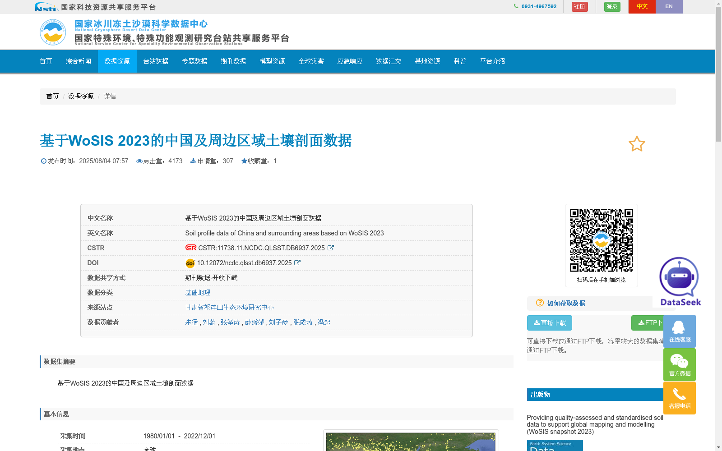This screenshot has height=451, width=722.
Task: Open the DOI external link icon
Action: tap(297, 262)
